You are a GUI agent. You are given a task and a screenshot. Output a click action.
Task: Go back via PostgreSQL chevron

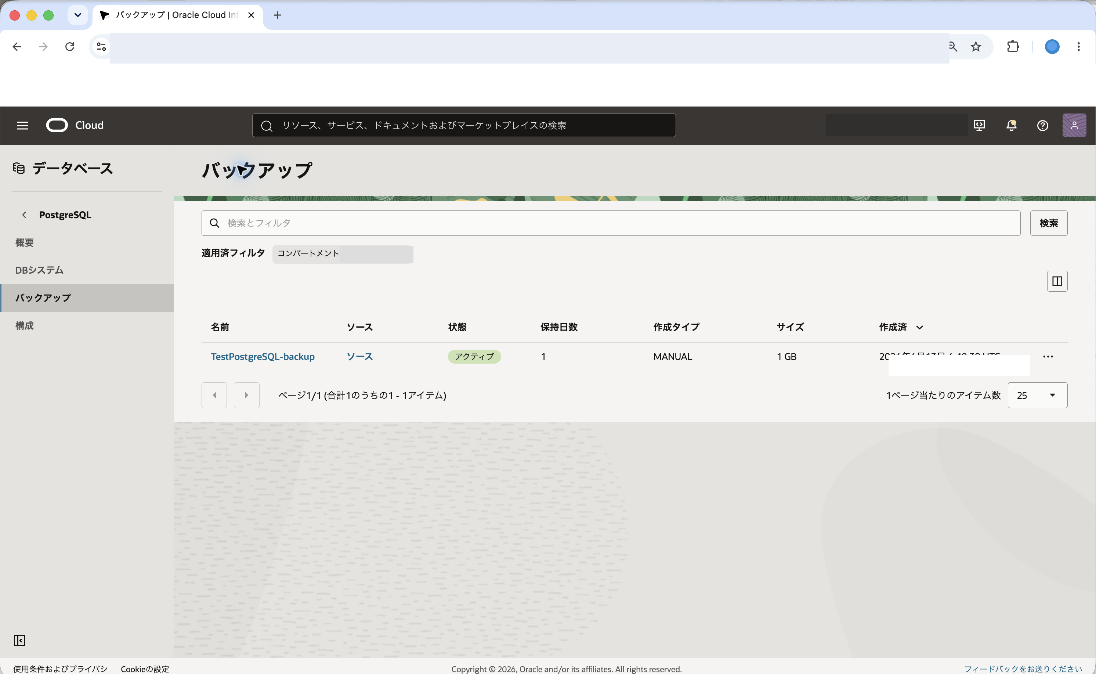(x=24, y=215)
